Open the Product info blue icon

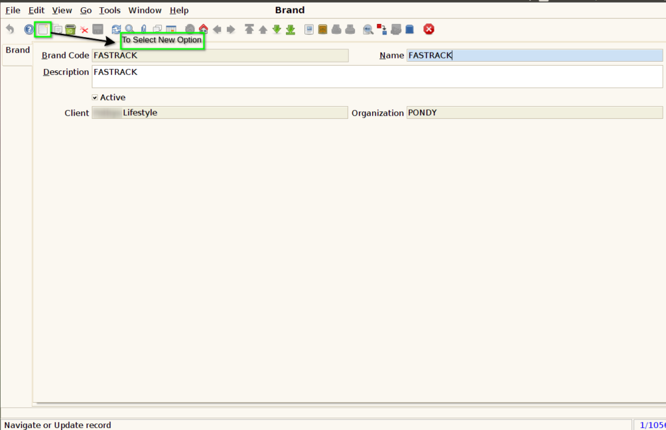410,29
